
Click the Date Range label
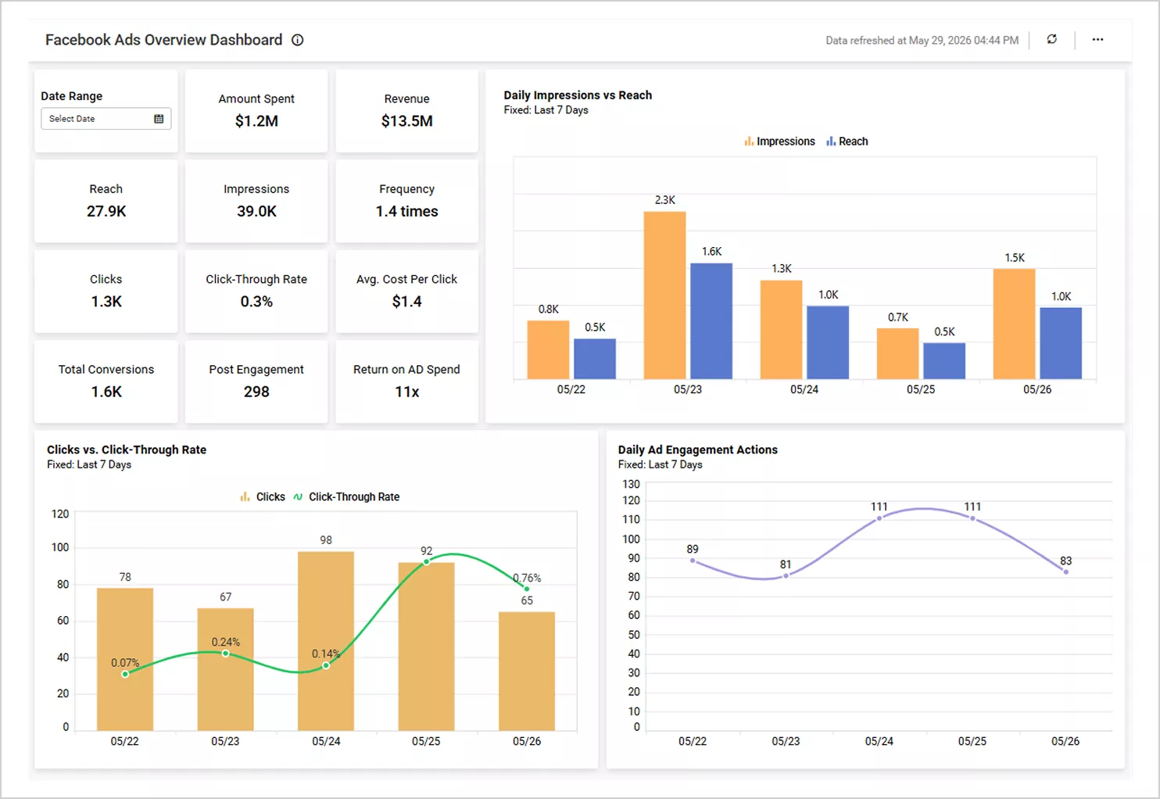(72, 96)
